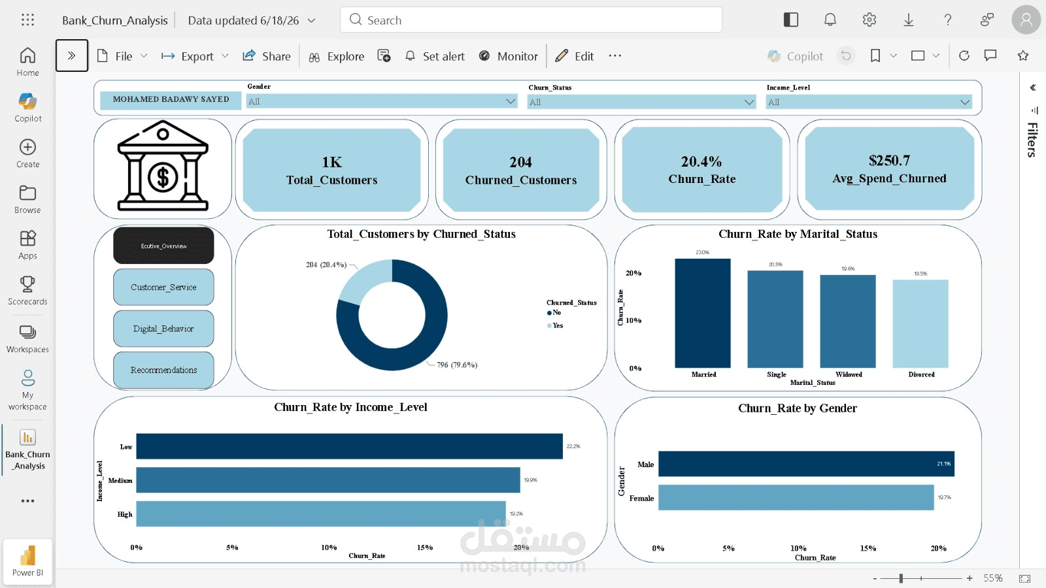This screenshot has height=588, width=1046.
Task: Toggle the side pane layout icon
Action: pos(791,20)
